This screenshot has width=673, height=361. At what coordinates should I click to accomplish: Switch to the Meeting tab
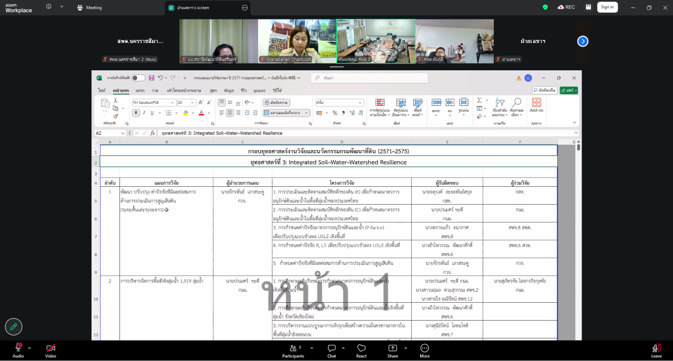pos(89,8)
